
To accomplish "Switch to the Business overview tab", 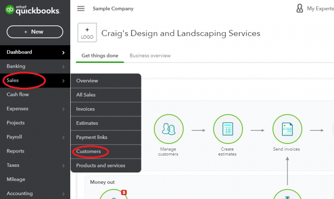I will point(150,56).
